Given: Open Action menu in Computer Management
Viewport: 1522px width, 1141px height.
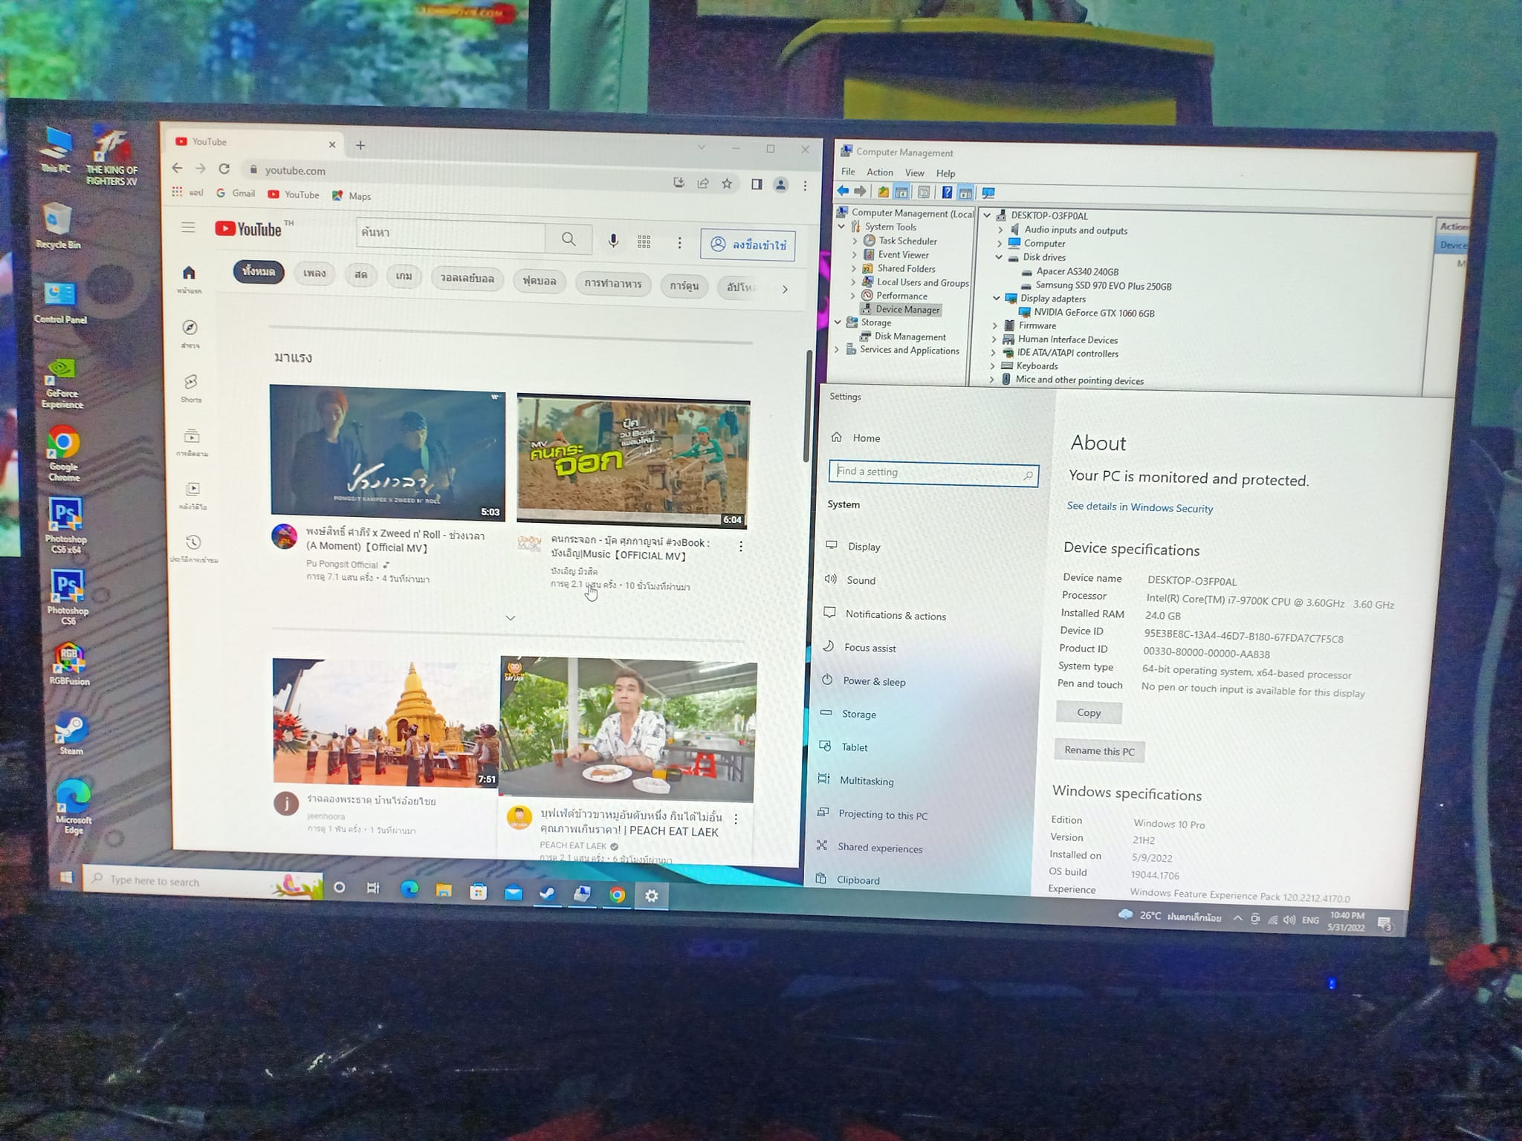Looking at the screenshot, I should click(880, 172).
